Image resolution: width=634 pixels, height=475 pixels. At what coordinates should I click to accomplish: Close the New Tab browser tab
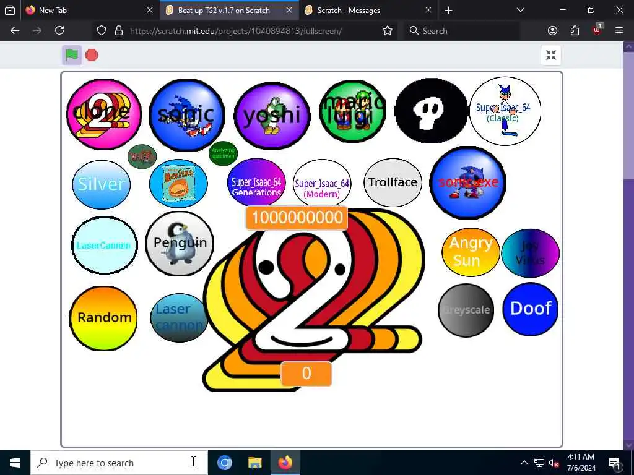(x=150, y=11)
